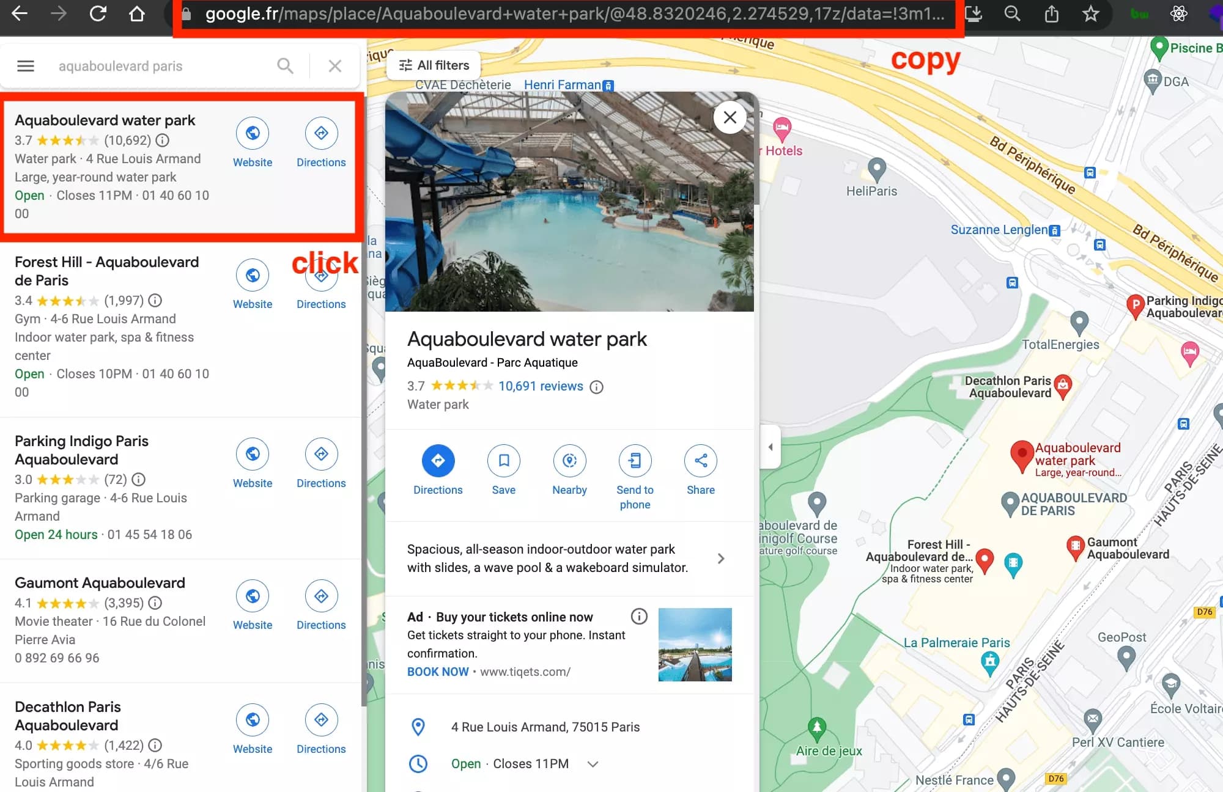The width and height of the screenshot is (1223, 792).
Task: Open the atom-shaped extension icon
Action: (x=1179, y=13)
